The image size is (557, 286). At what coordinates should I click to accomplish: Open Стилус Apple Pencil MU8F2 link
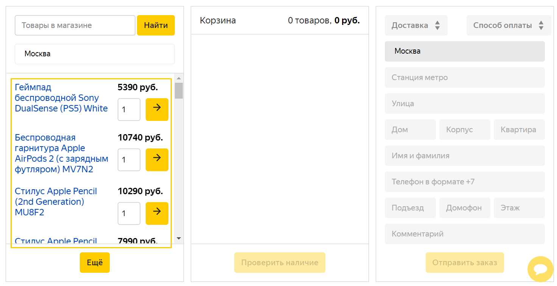[56, 202]
